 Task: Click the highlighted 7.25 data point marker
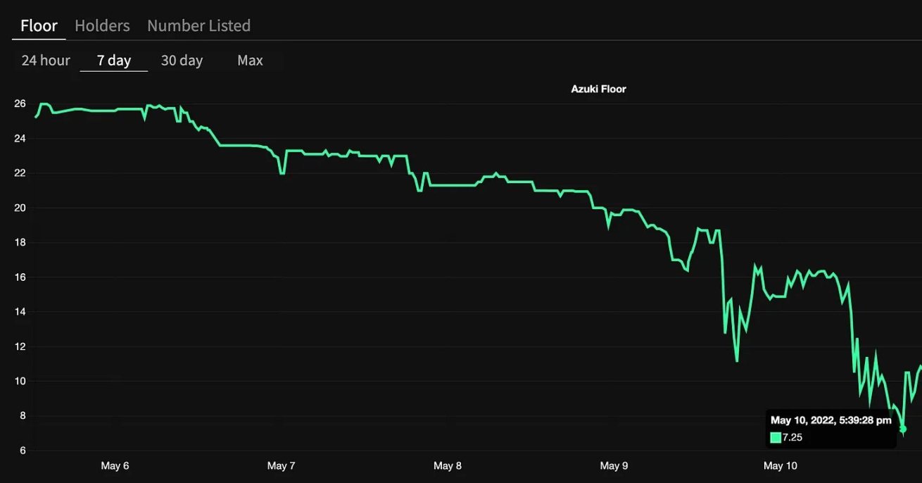pyautogui.click(x=903, y=429)
